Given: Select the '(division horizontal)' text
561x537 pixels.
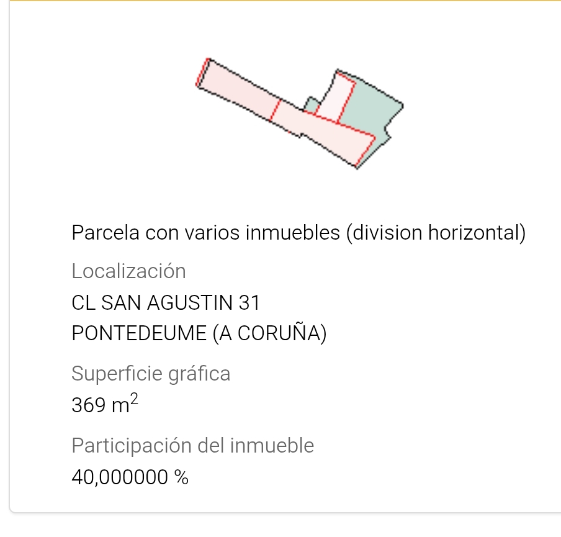Looking at the screenshot, I should [x=436, y=233].
